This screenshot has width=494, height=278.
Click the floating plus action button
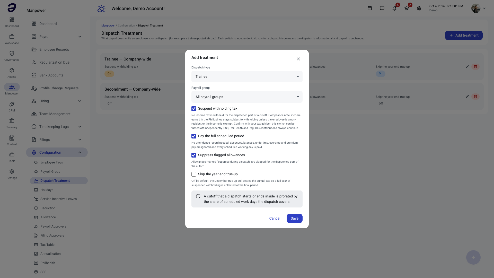pos(473,257)
